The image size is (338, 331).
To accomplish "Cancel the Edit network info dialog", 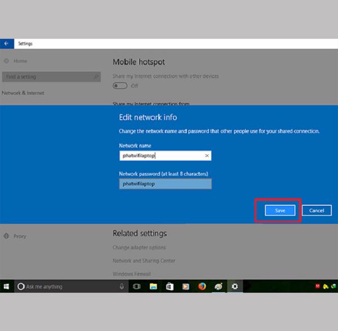I will 317,210.
